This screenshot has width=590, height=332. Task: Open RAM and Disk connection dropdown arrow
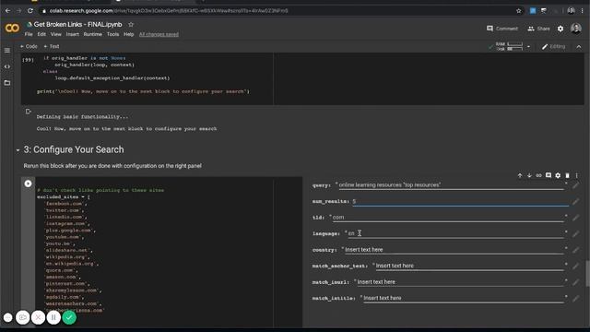point(528,47)
